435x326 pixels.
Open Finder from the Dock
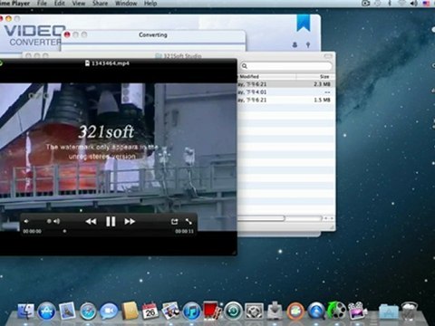pos(25,311)
